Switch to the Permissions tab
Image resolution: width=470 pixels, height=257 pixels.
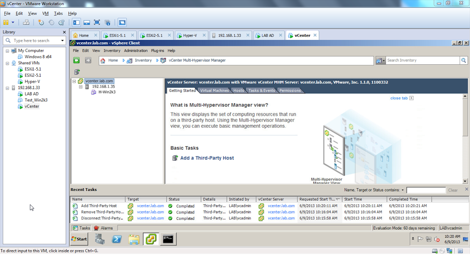[x=290, y=90]
